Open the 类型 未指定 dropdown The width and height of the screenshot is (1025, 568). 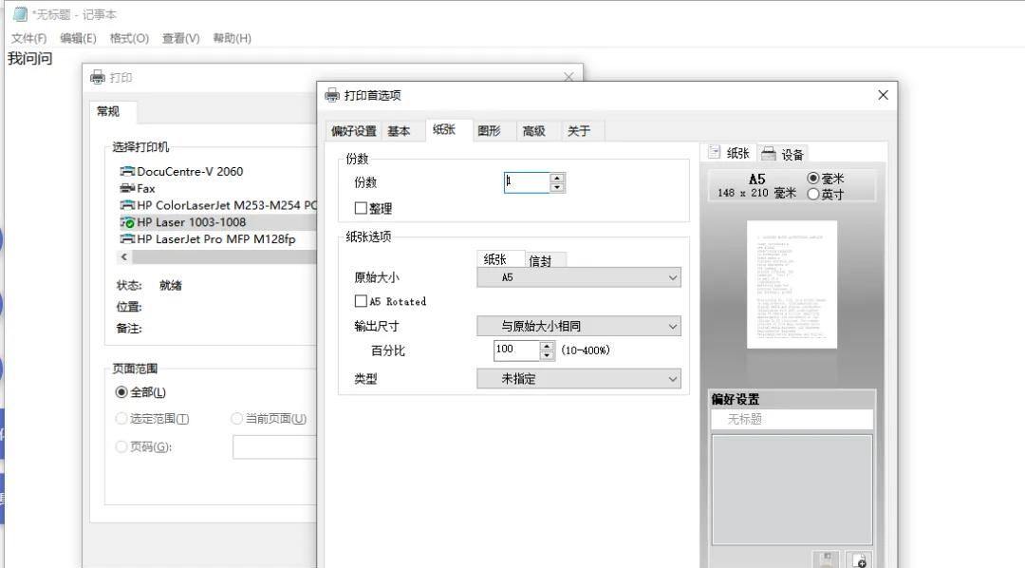point(579,379)
